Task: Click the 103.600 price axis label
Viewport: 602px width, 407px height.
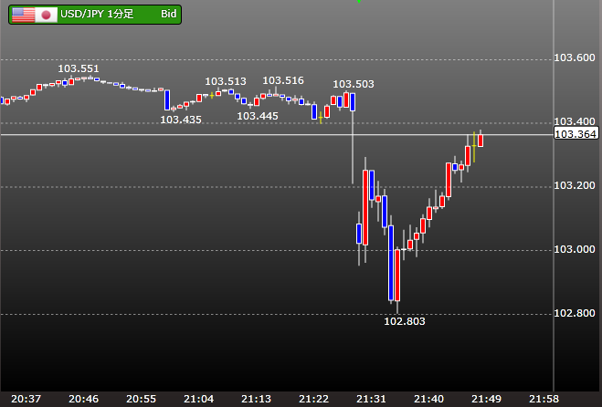Action: (x=575, y=58)
